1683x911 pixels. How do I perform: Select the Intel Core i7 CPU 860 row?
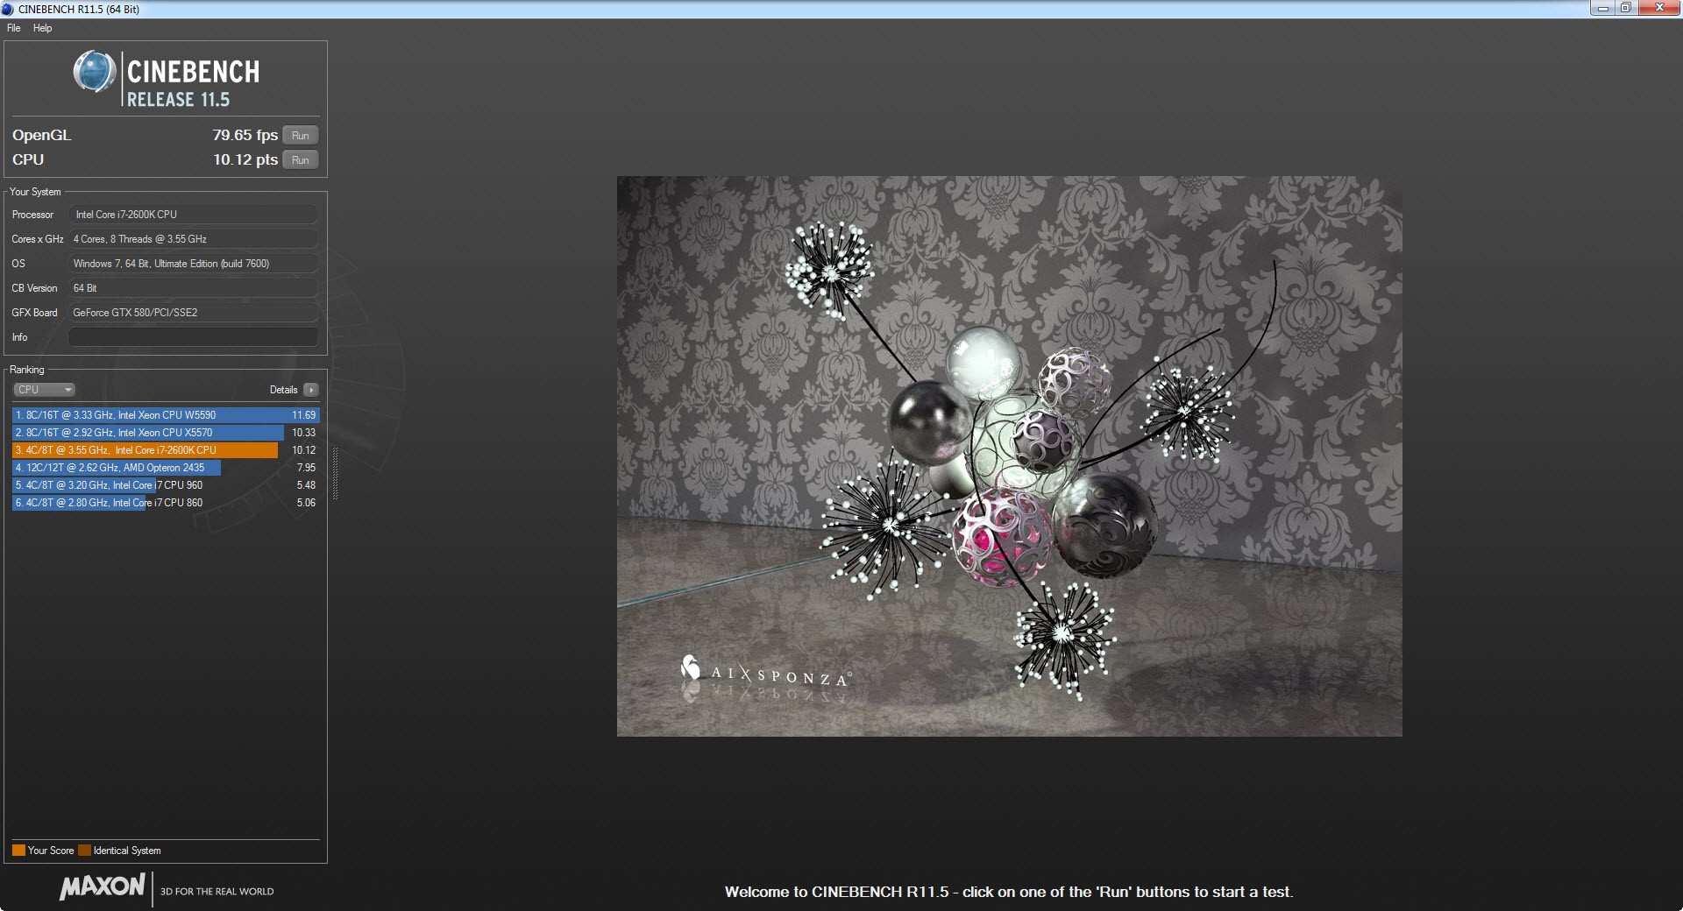click(166, 503)
